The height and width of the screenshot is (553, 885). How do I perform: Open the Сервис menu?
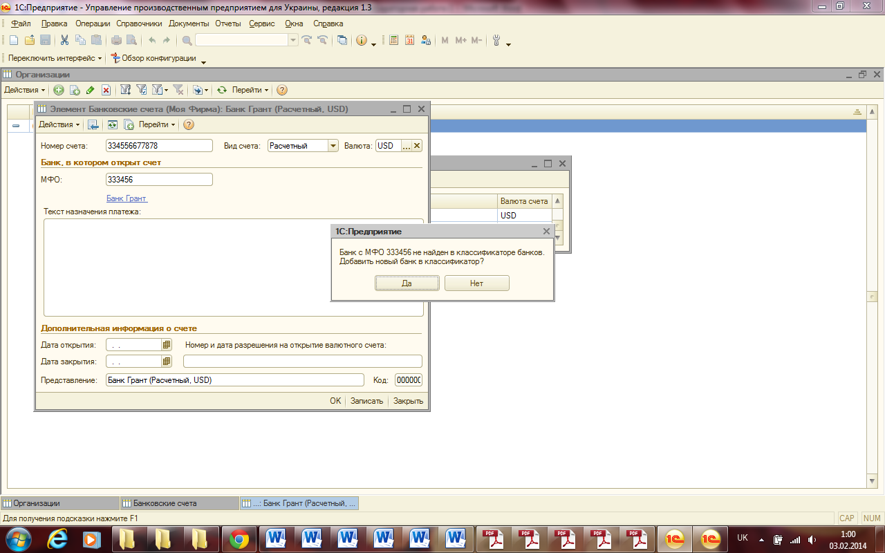(x=262, y=24)
